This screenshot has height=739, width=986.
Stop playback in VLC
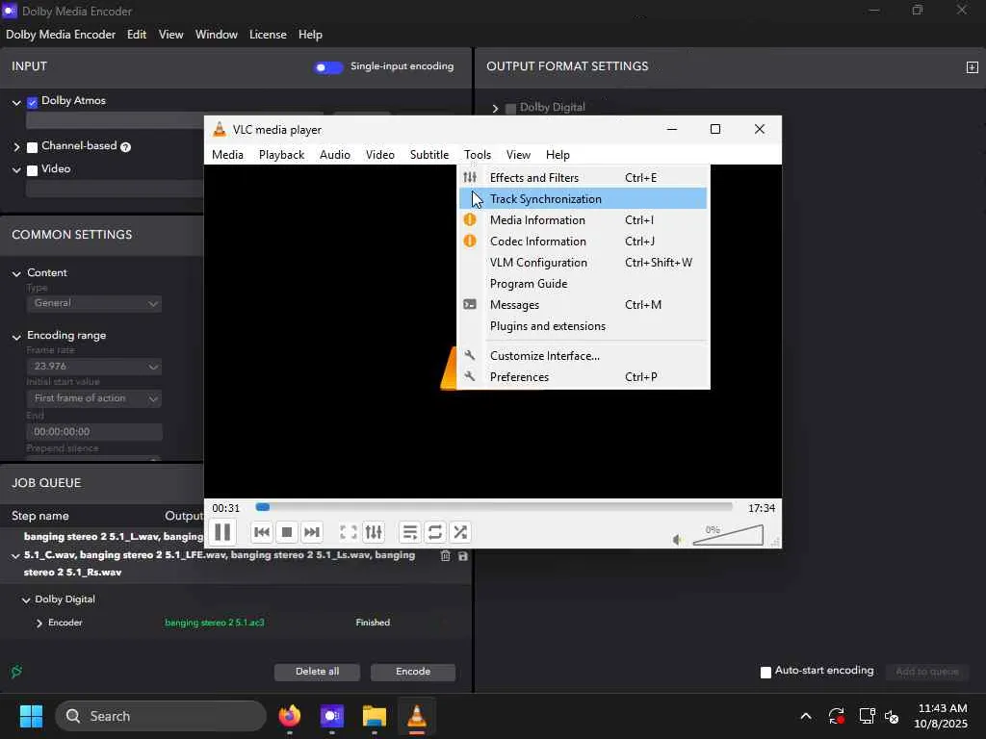click(x=287, y=532)
